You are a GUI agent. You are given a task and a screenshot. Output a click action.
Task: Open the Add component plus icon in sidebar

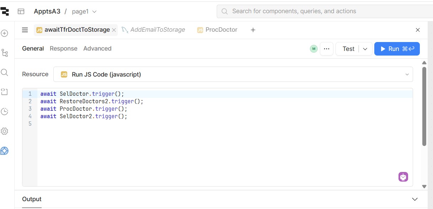(x=5, y=33)
